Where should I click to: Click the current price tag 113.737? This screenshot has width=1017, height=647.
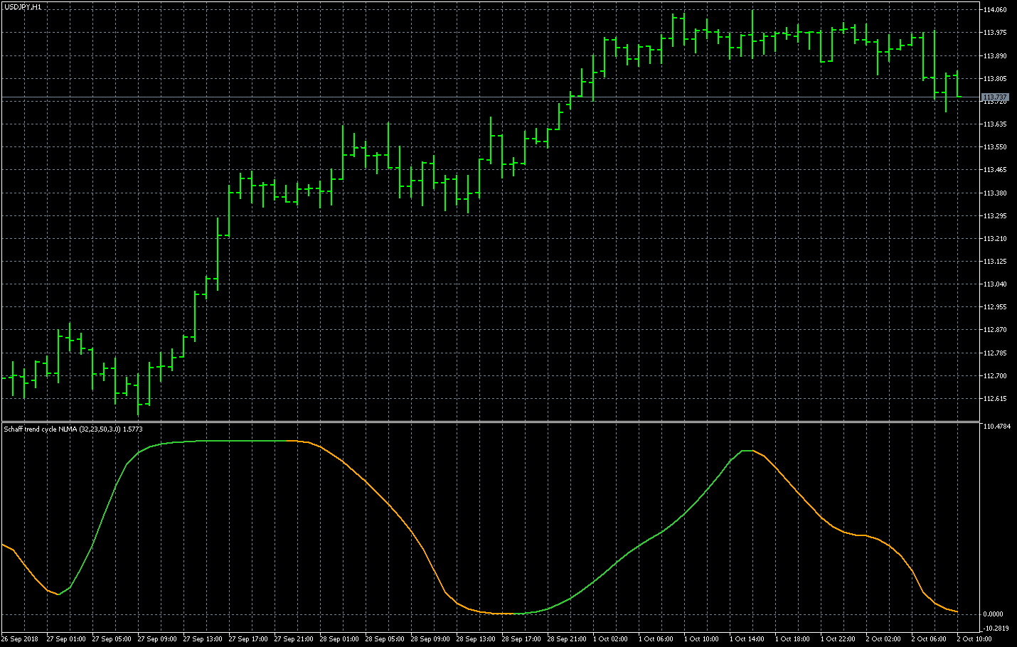(x=995, y=97)
